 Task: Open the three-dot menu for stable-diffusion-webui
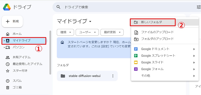[113, 76]
